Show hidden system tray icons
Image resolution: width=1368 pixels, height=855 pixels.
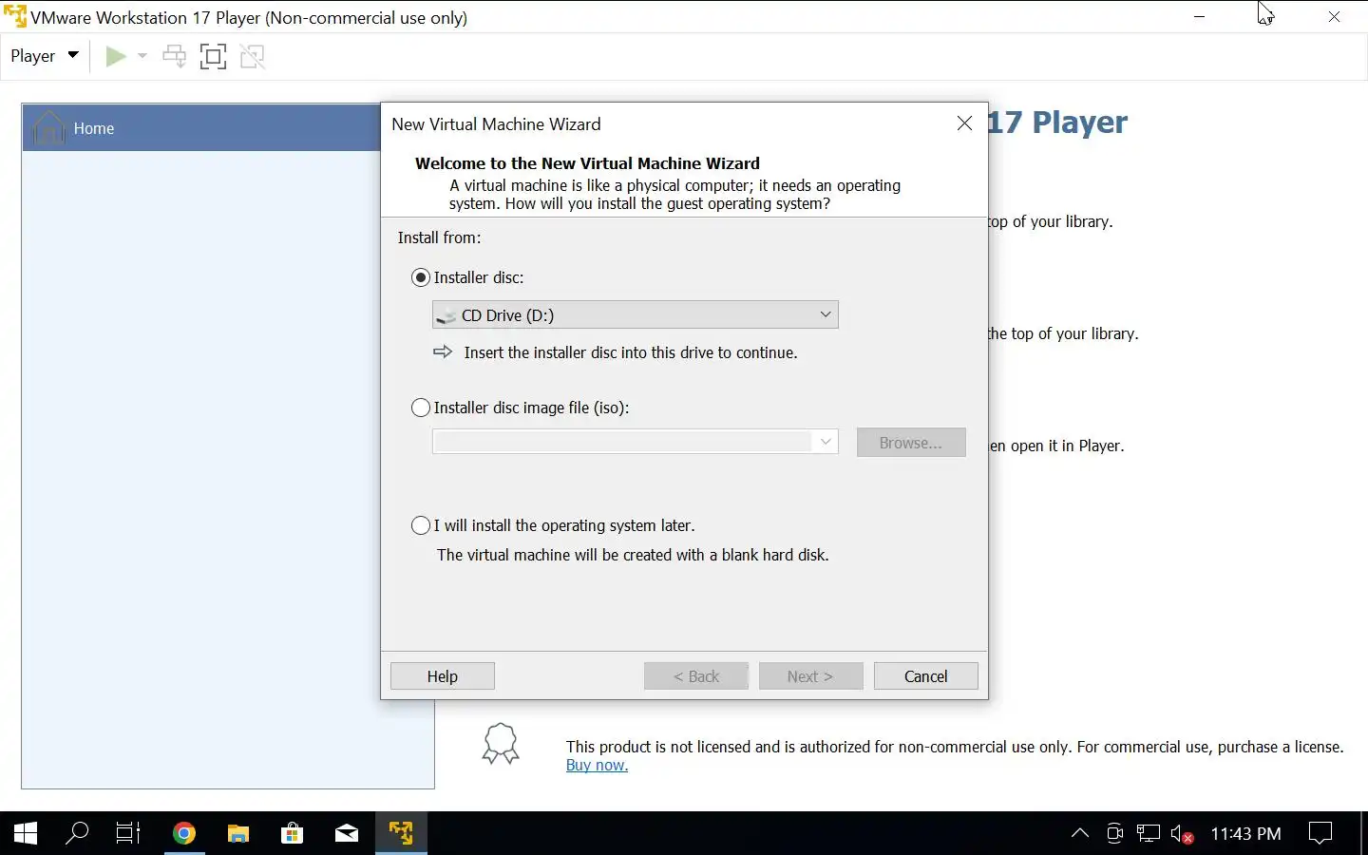pyautogui.click(x=1080, y=833)
